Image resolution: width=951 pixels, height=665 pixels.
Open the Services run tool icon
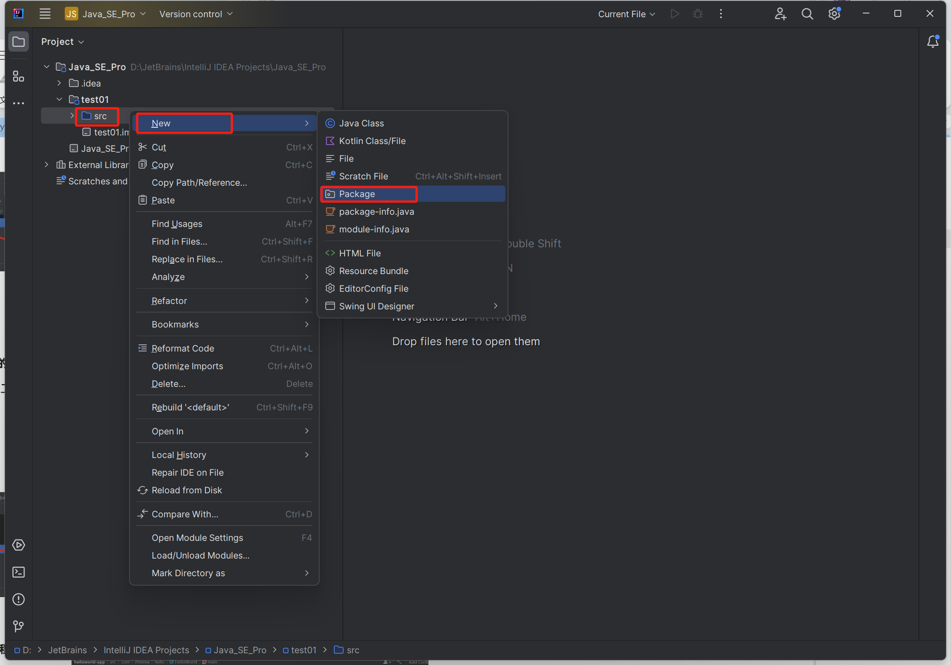click(x=19, y=545)
